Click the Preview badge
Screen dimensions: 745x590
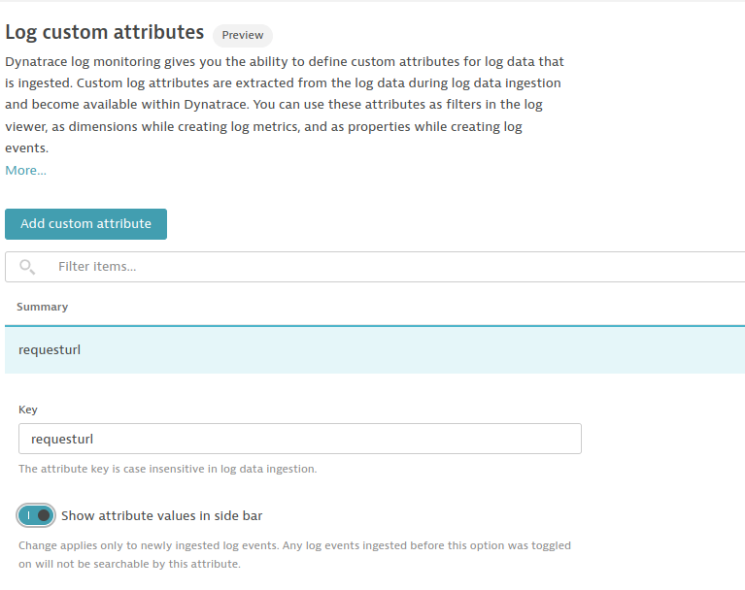point(243,35)
